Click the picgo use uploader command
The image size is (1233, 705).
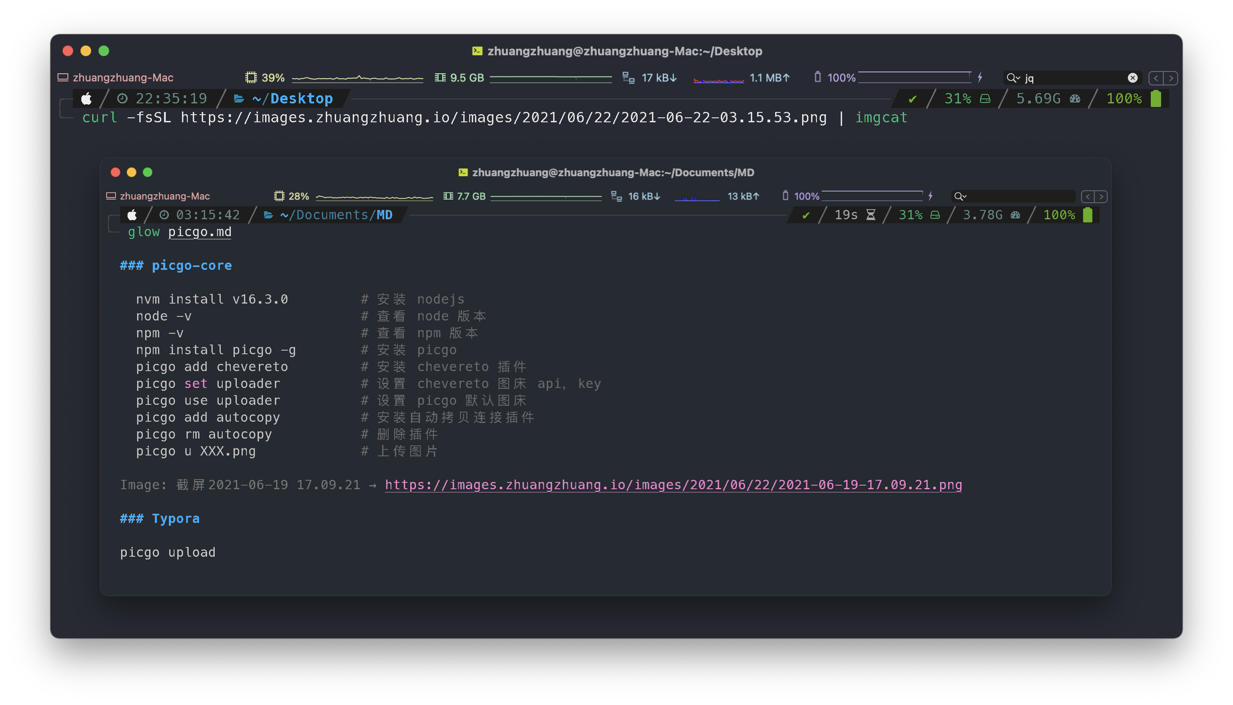point(208,401)
